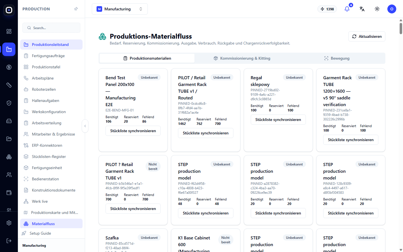Screen dimensions: 403x252
Task: Open Stücklisten-Register in sidebar
Action: (x=51, y=157)
